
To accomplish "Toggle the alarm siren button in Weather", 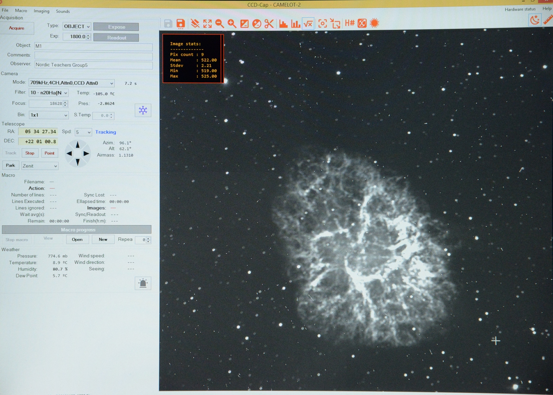I will point(143,283).
